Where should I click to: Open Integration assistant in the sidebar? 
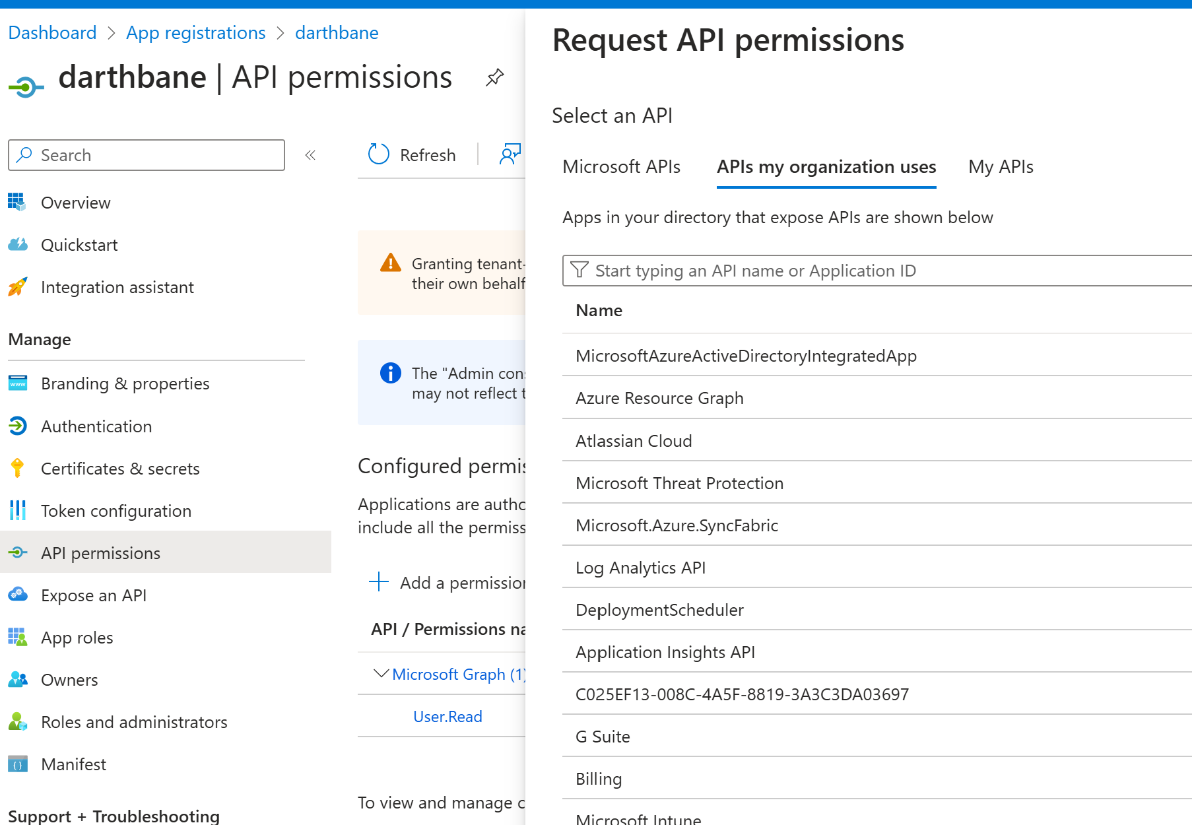[x=117, y=287]
